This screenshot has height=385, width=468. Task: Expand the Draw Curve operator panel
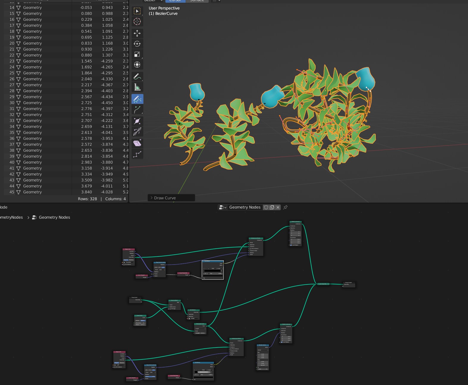click(x=151, y=198)
